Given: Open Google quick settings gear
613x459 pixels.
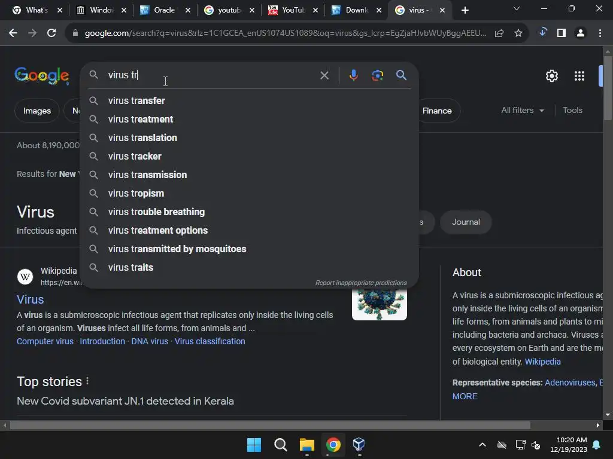Looking at the screenshot, I should tap(551, 76).
